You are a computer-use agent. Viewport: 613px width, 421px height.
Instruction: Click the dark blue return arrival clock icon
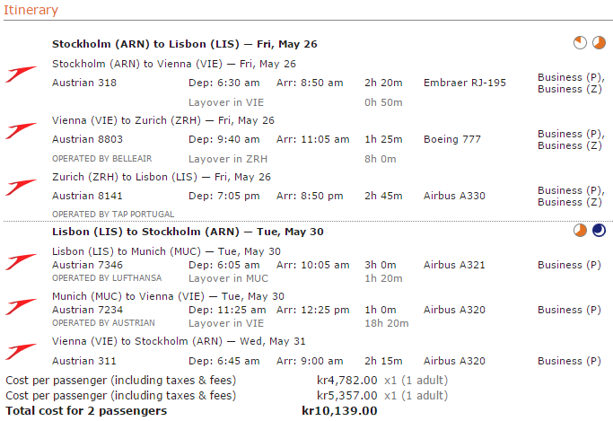coord(599,231)
